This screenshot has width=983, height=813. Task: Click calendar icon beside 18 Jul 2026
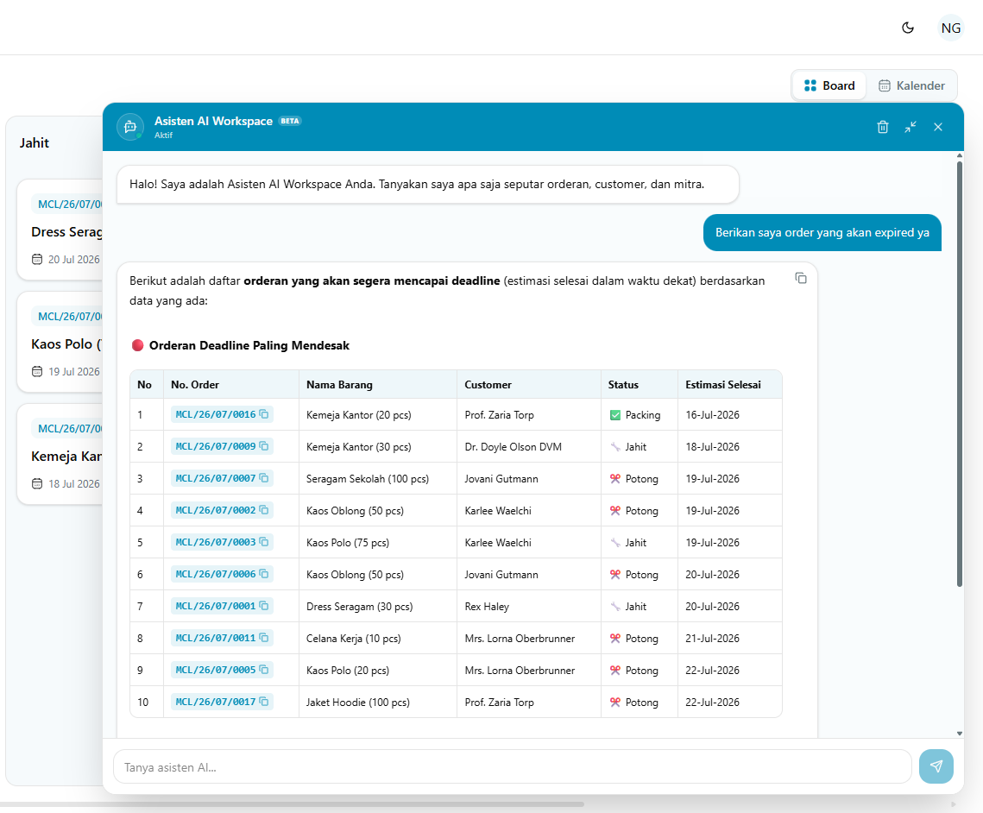point(37,484)
